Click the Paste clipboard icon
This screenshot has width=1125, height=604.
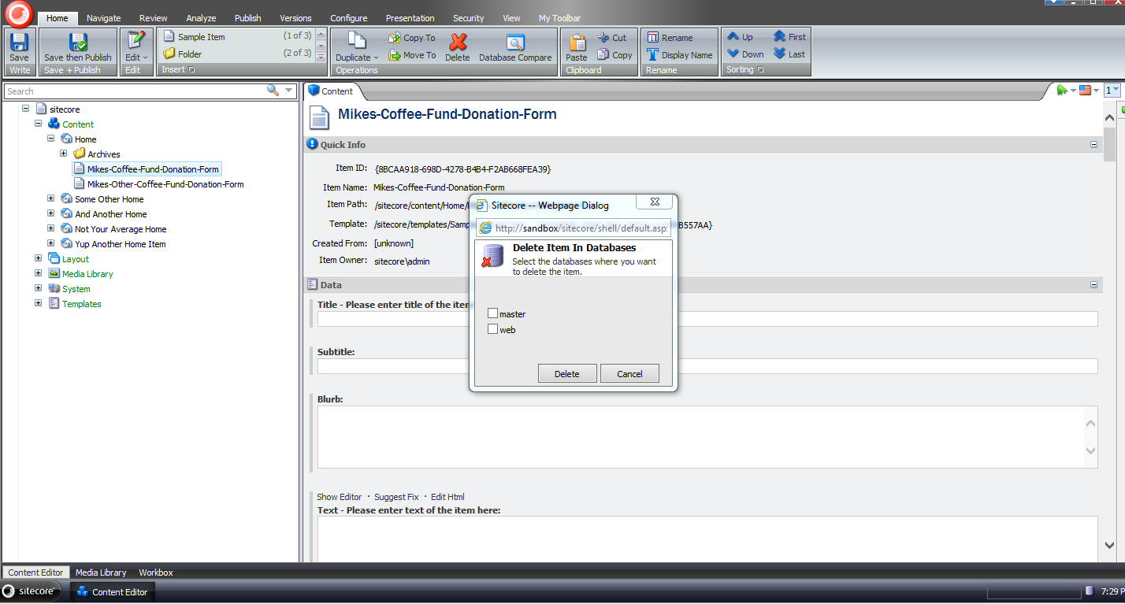577,43
